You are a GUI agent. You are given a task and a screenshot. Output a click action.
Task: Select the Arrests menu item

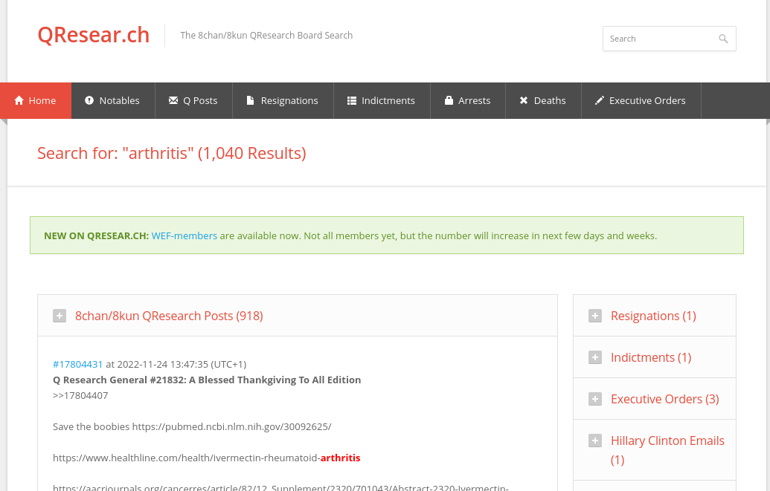pyautogui.click(x=467, y=100)
